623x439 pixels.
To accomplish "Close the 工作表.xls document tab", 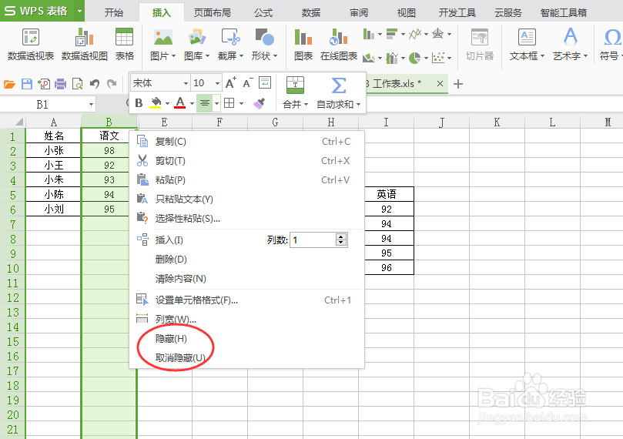I will 440,83.
